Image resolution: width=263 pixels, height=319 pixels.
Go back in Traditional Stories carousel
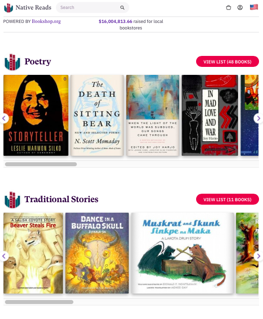click(x=4, y=256)
